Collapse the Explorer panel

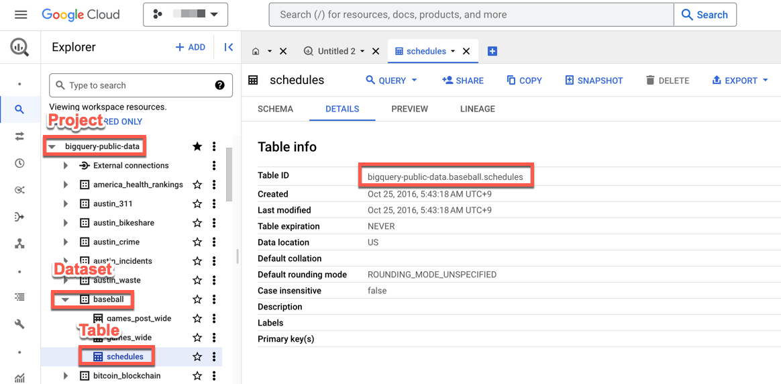click(229, 47)
